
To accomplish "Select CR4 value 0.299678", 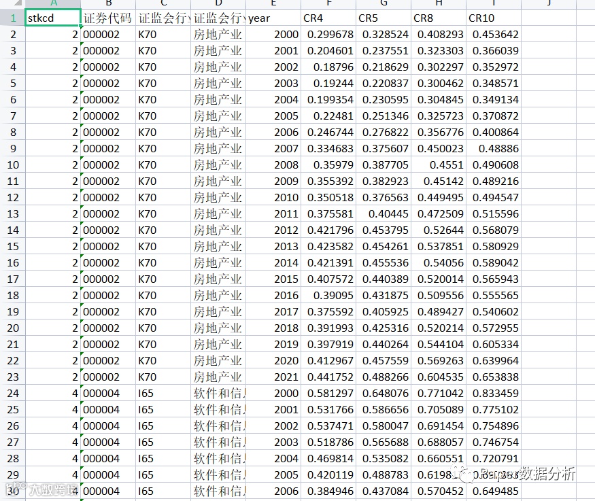I will pyautogui.click(x=328, y=34).
